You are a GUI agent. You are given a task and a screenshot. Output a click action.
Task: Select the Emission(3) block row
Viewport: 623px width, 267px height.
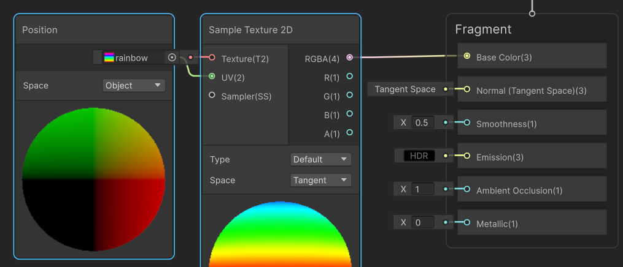532,156
